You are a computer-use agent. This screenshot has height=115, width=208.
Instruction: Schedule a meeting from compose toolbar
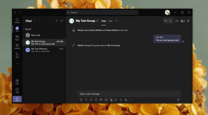pos(111,100)
